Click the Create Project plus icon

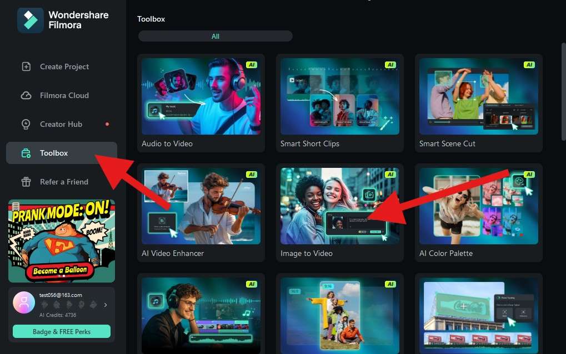point(26,66)
